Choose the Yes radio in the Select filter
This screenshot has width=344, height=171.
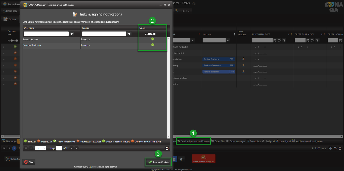pos(149,34)
